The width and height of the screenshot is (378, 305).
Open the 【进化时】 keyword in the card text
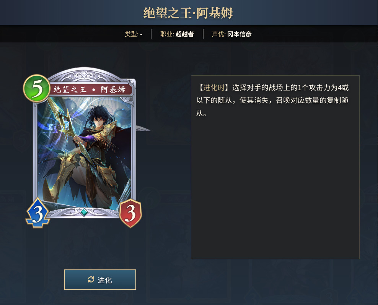(214, 88)
